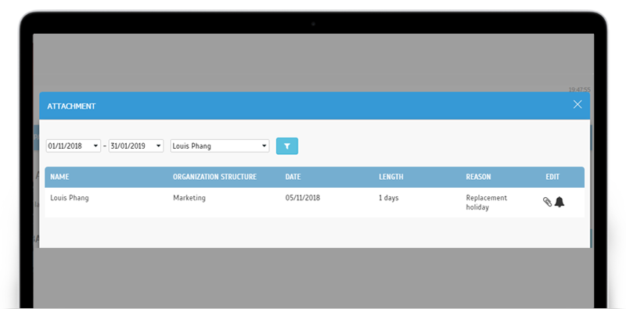Screen dimensions: 626x309
Task: Click the DATE column header
Action: pos(293,177)
